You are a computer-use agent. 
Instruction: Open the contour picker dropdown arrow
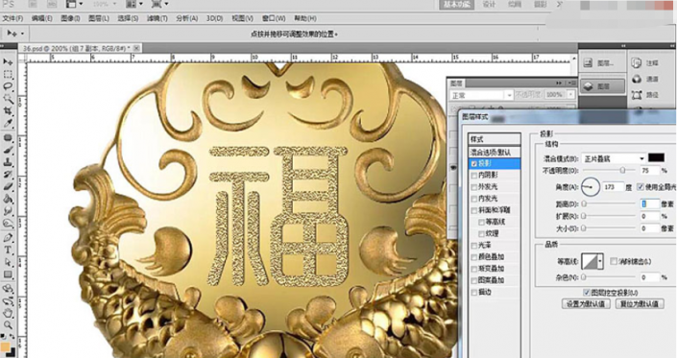pyautogui.click(x=600, y=261)
